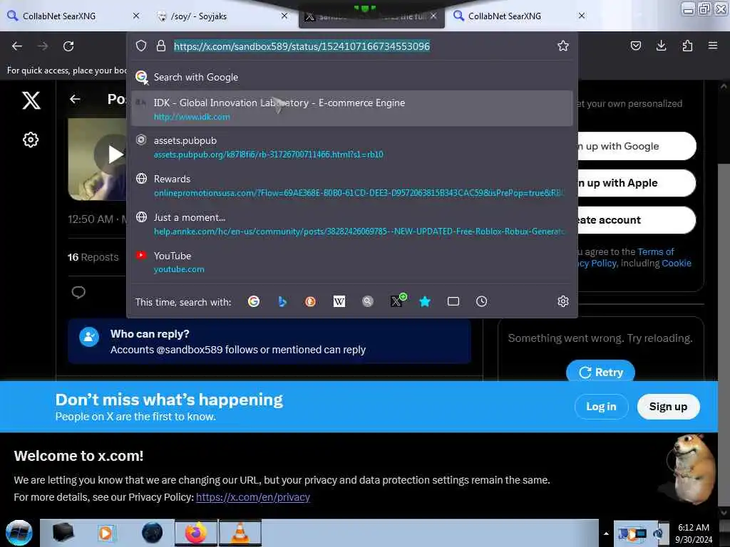Close the /soy/ - Soyjaks tab

coord(284,16)
